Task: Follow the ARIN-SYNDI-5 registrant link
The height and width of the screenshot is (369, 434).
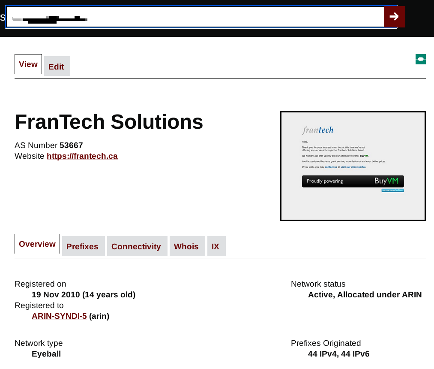Action: (59, 316)
